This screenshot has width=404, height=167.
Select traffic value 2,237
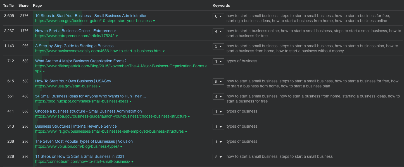click(9, 31)
